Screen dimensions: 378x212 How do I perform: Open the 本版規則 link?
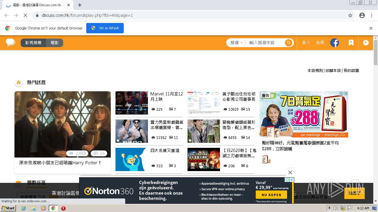[x=315, y=71]
